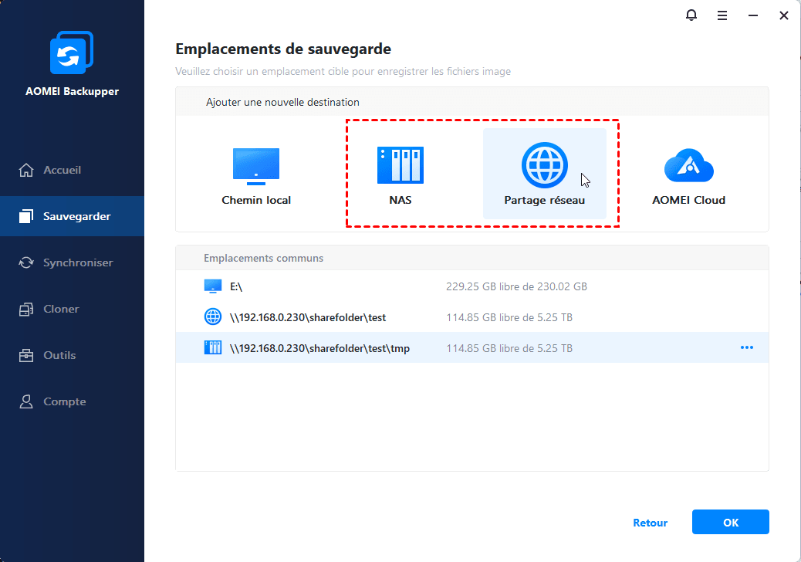Click globe icon beside sharefolder\test
The width and height of the screenshot is (801, 562).
[212, 317]
